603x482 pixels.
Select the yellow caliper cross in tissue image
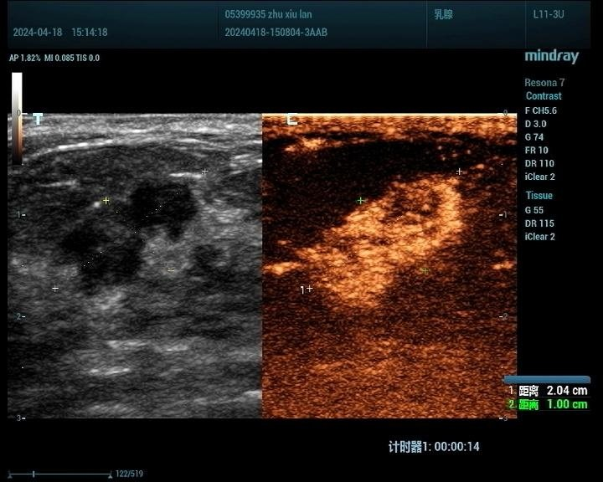point(106,201)
